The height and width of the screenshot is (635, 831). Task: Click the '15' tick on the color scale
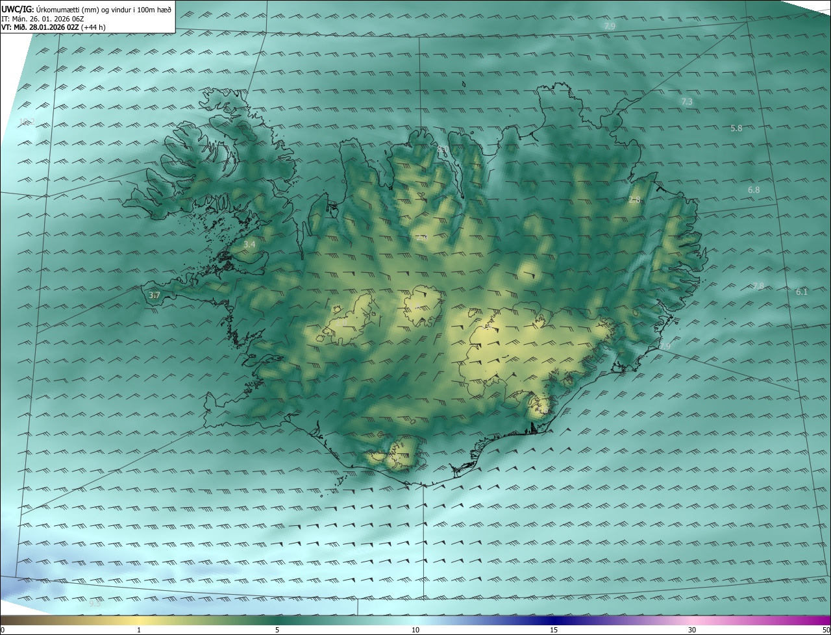pos(554,630)
